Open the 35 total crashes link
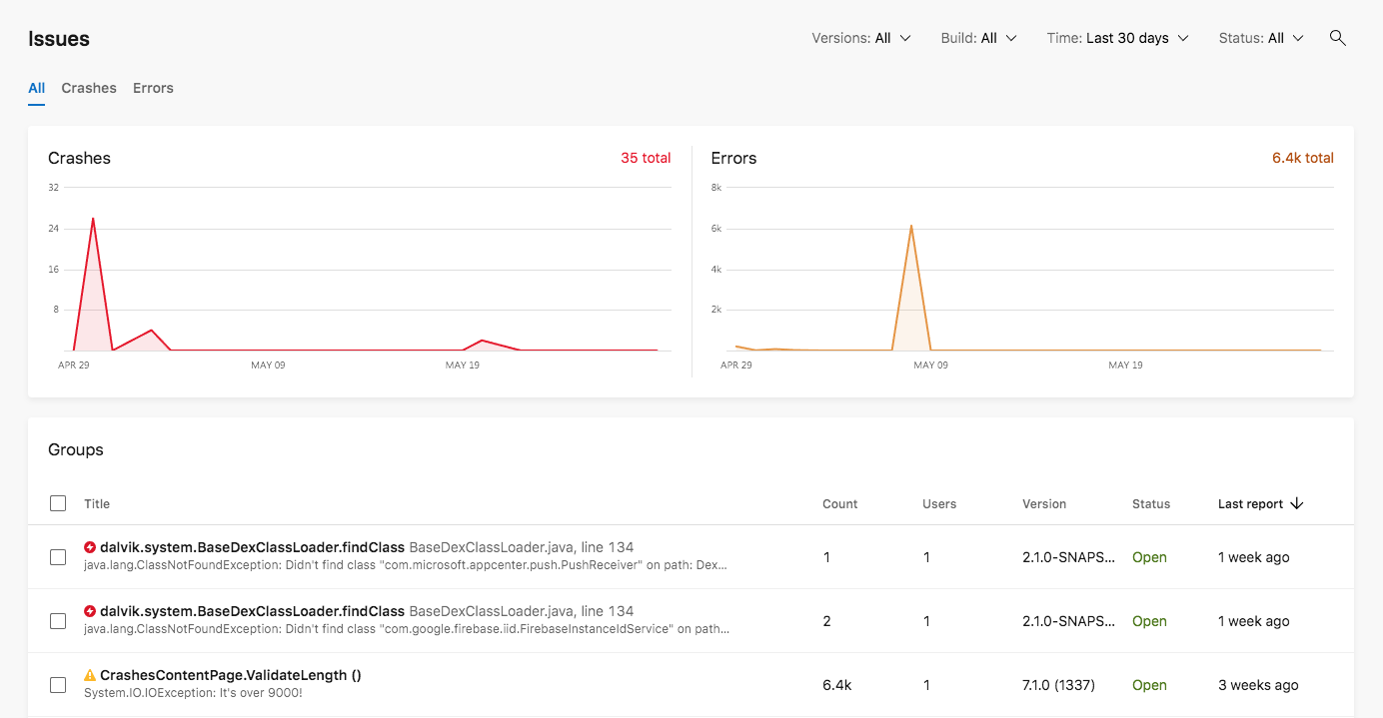This screenshot has width=1383, height=718. coord(647,158)
